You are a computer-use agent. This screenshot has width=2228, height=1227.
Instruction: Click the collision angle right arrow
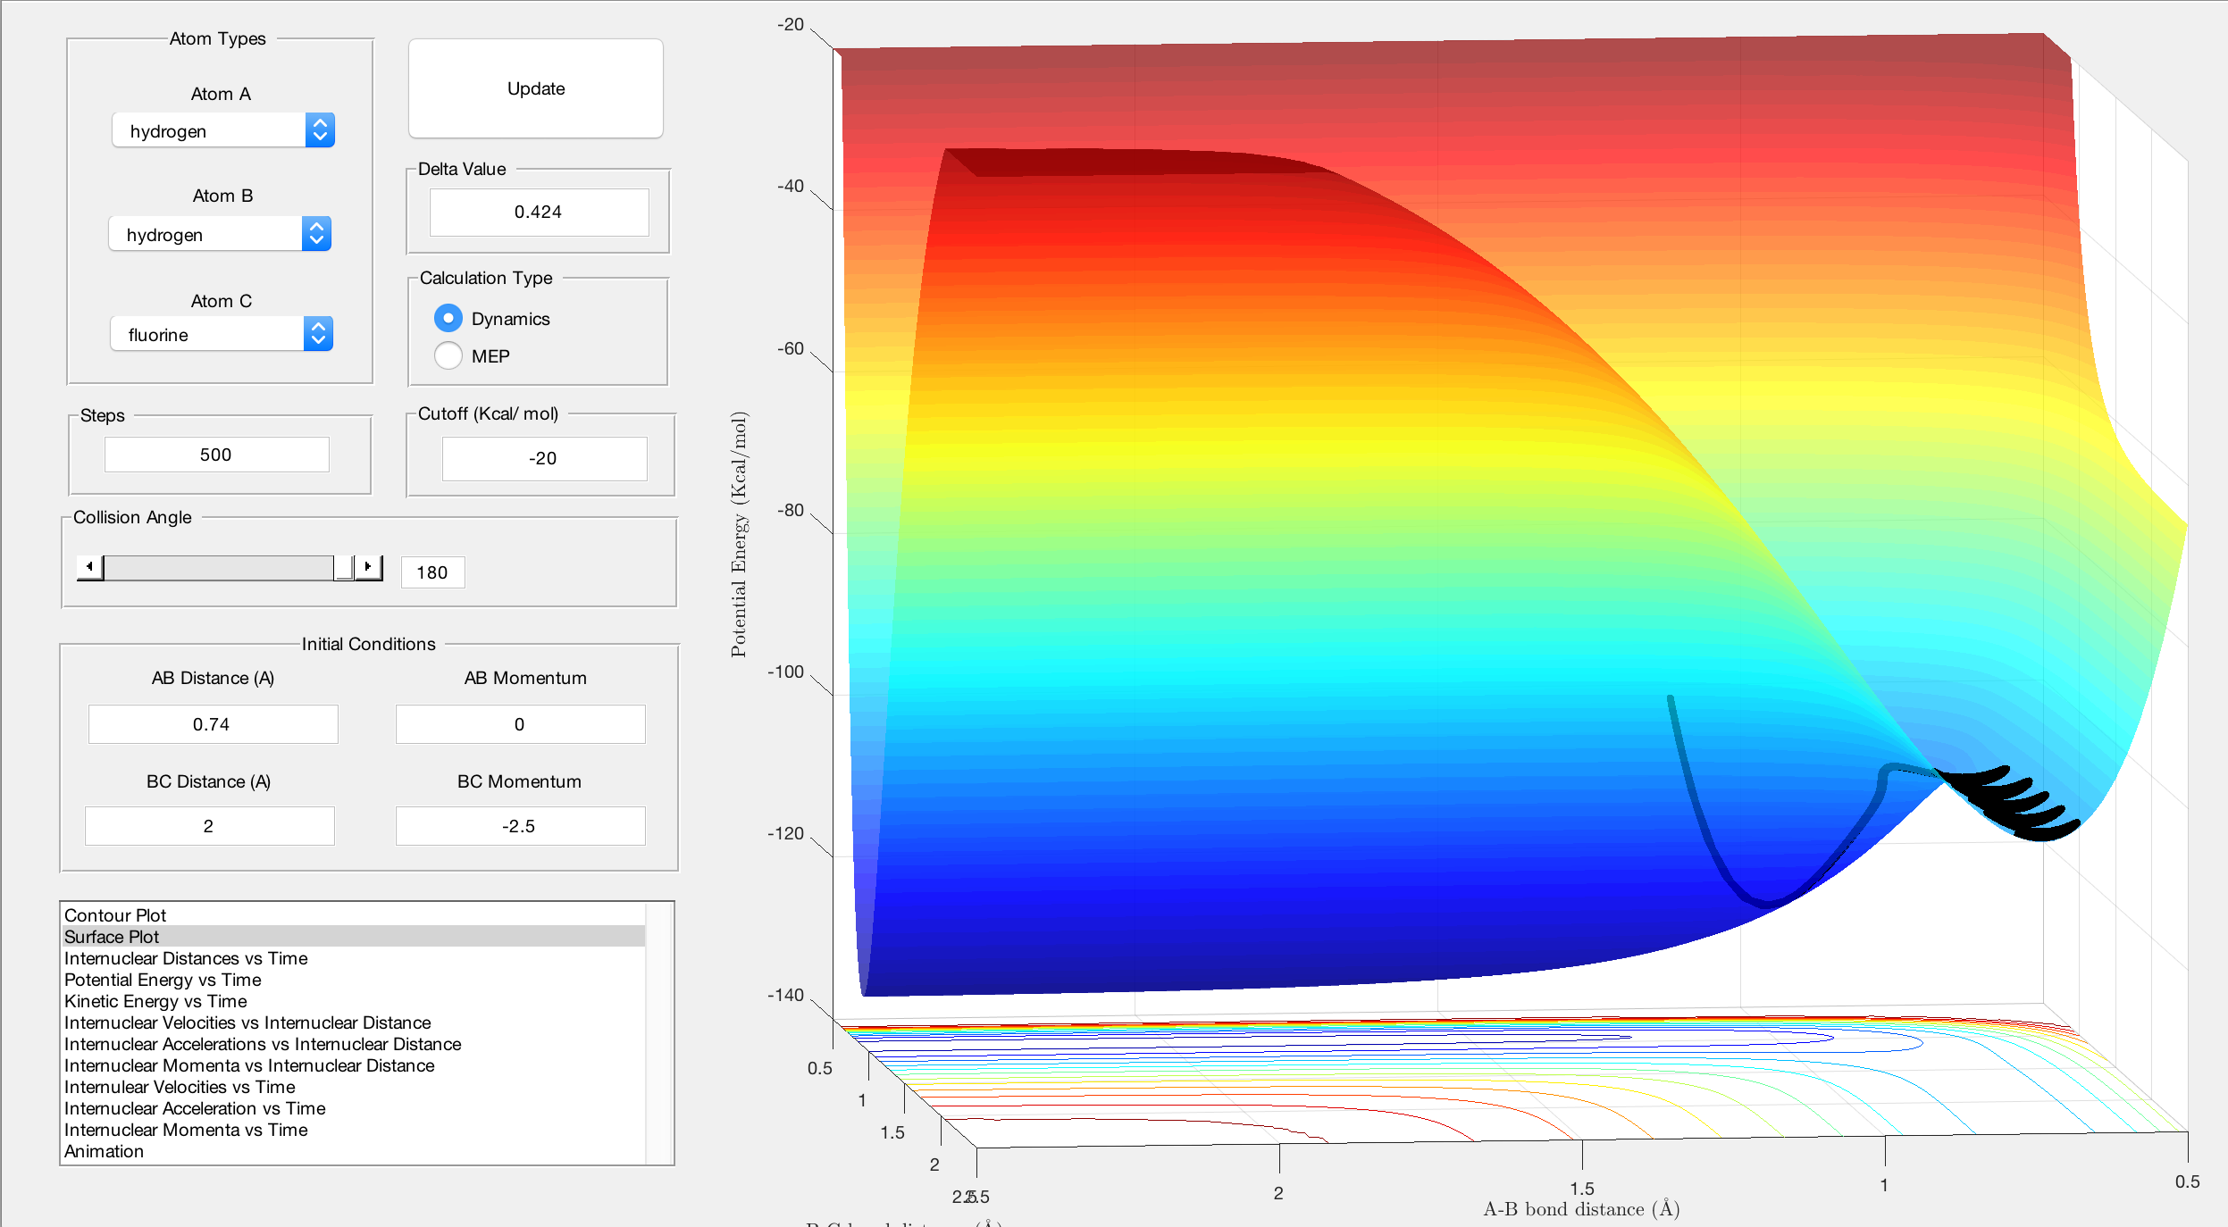368,567
